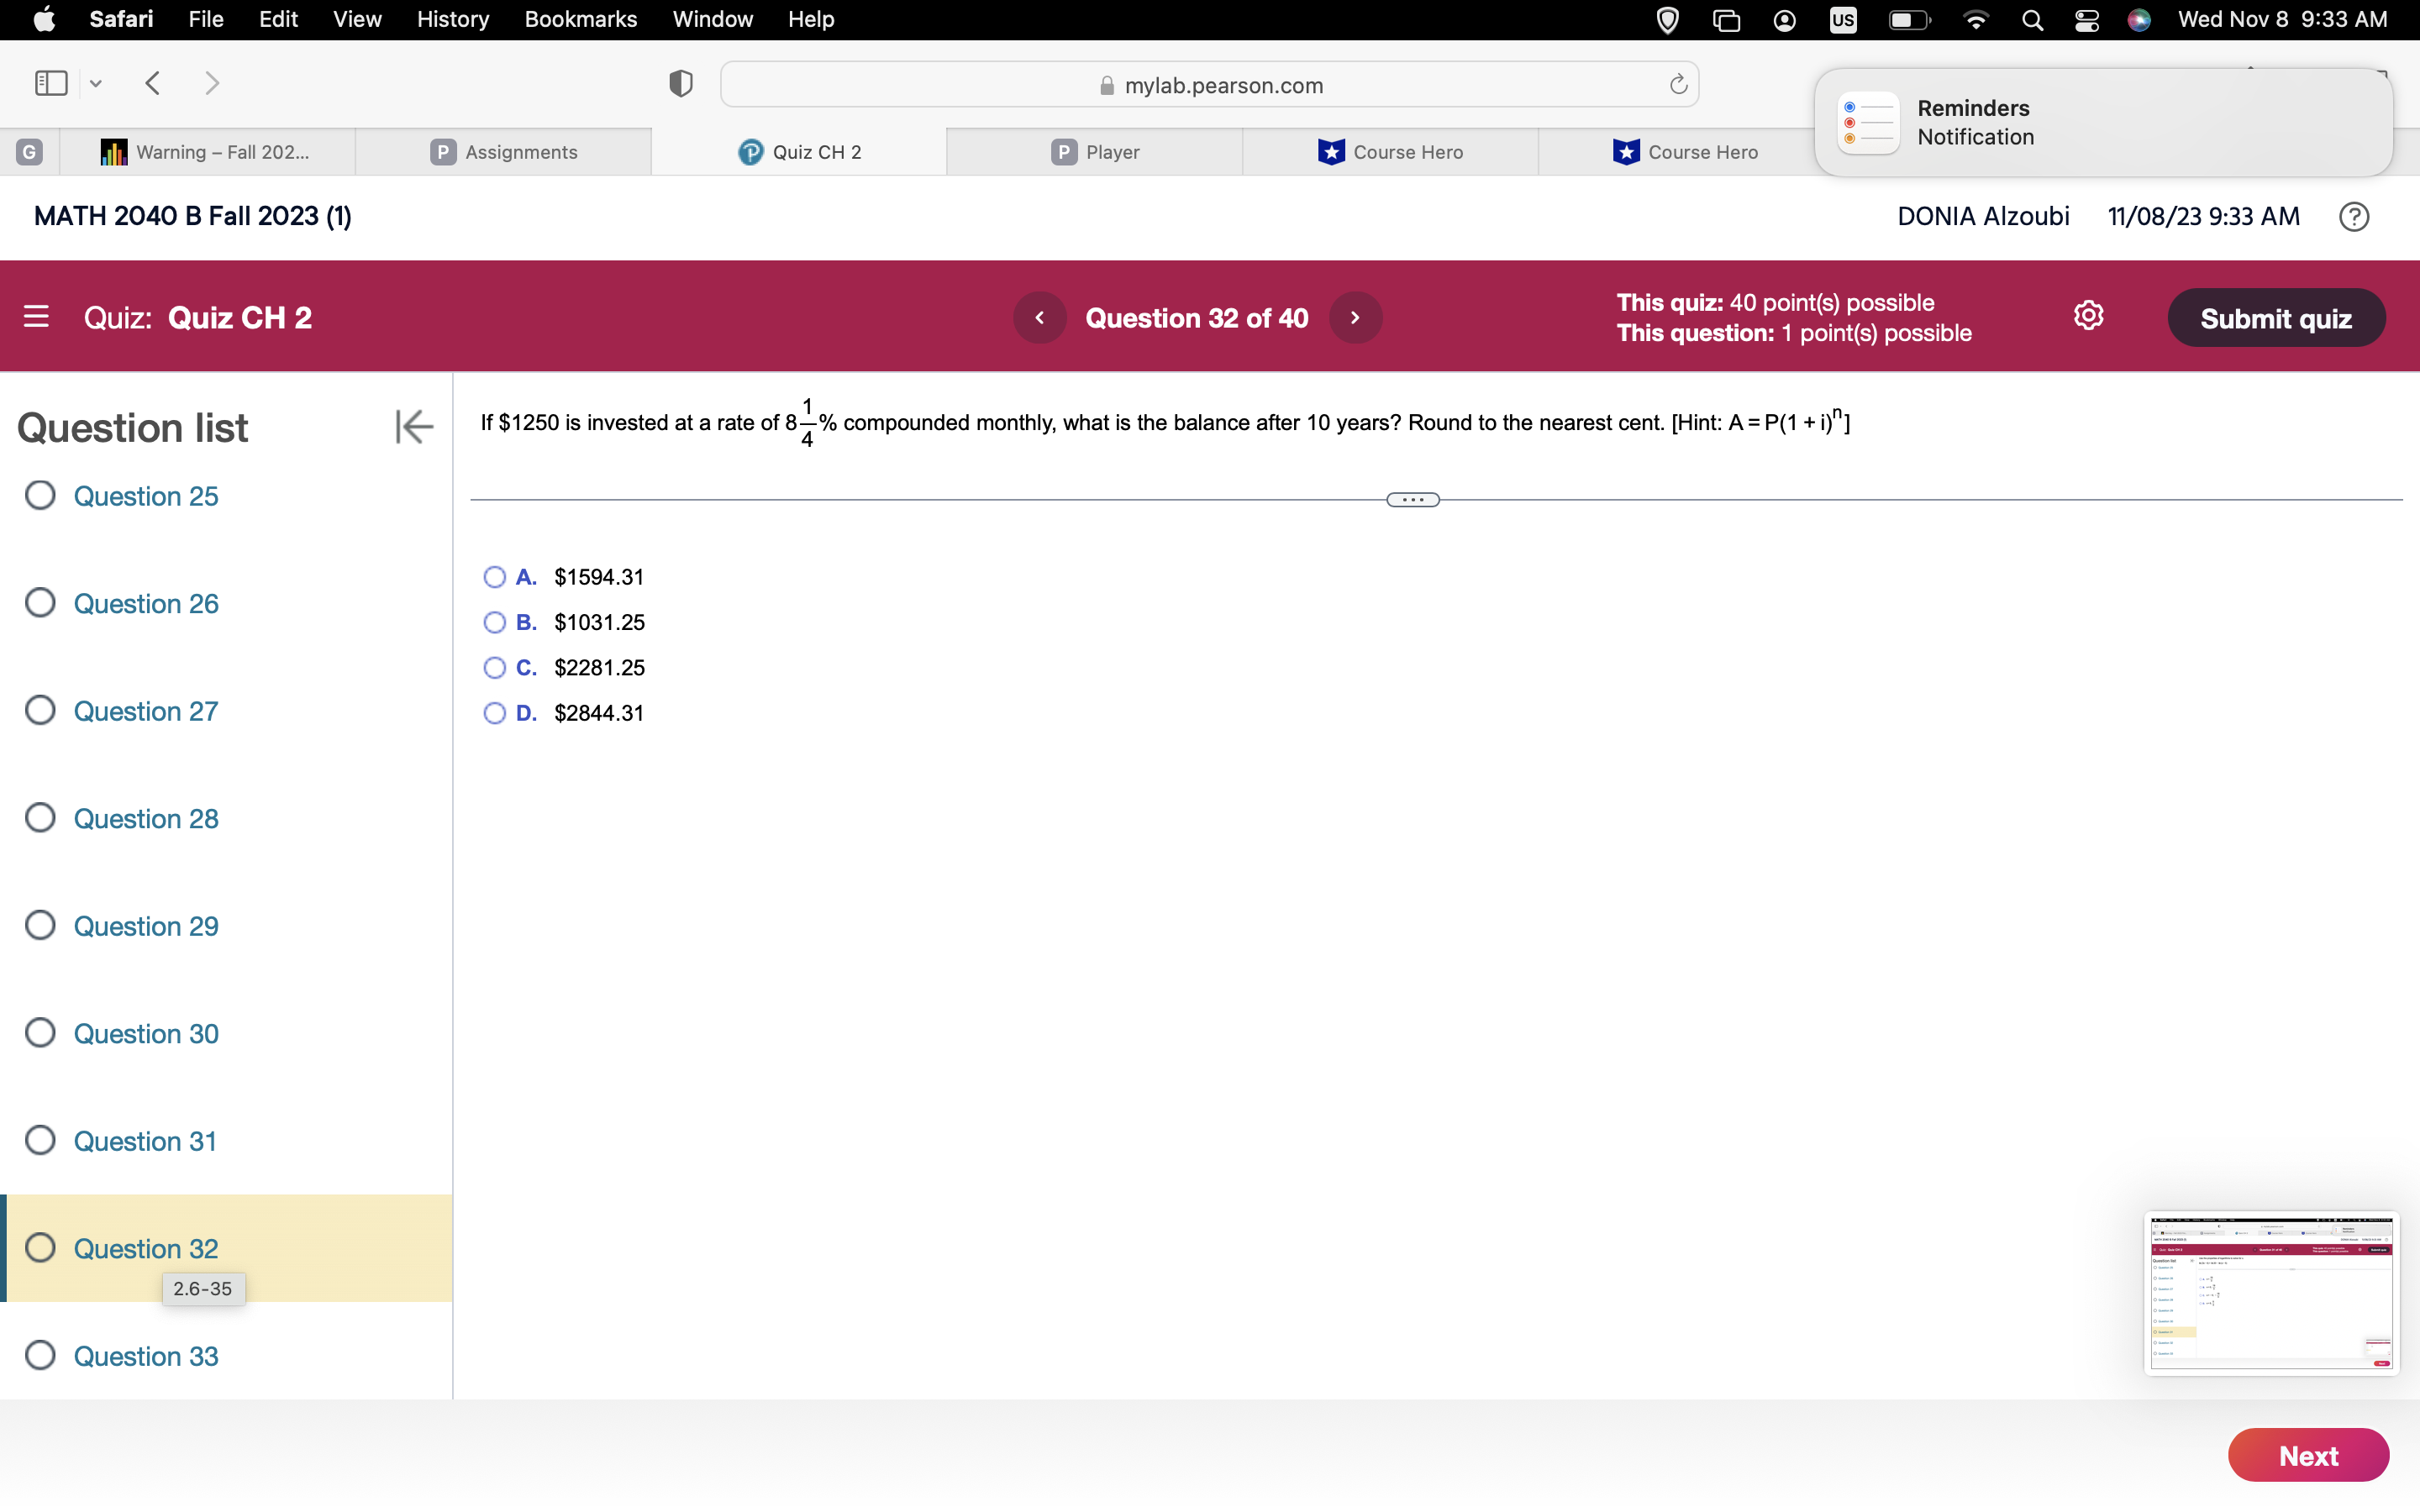Click the Spotlight search icon in menu bar
2420x1512 pixels.
tap(2033, 19)
